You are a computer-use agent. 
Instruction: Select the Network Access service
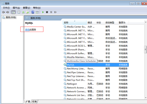tap(96, 88)
